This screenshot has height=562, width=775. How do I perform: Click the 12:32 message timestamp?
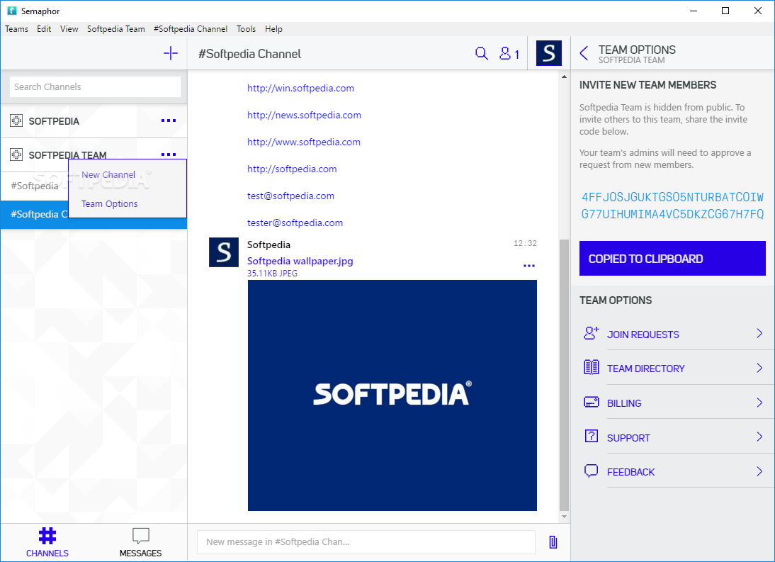(x=525, y=243)
